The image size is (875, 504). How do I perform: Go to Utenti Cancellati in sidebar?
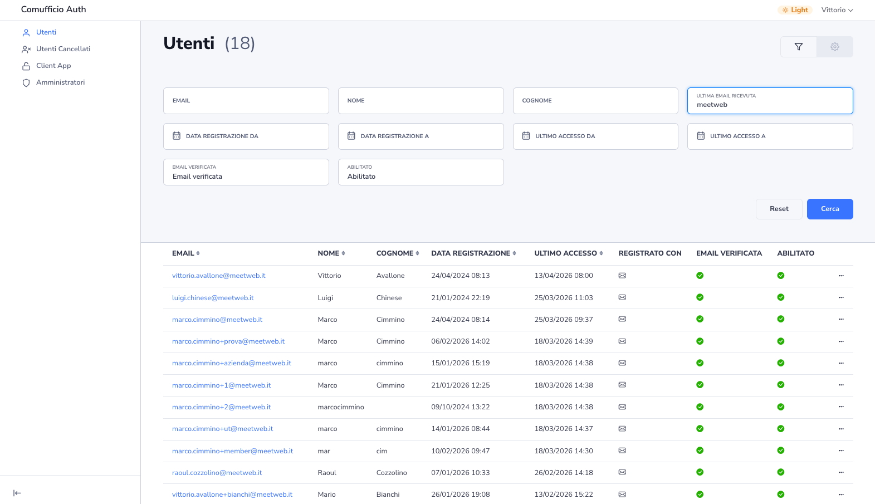(x=63, y=49)
